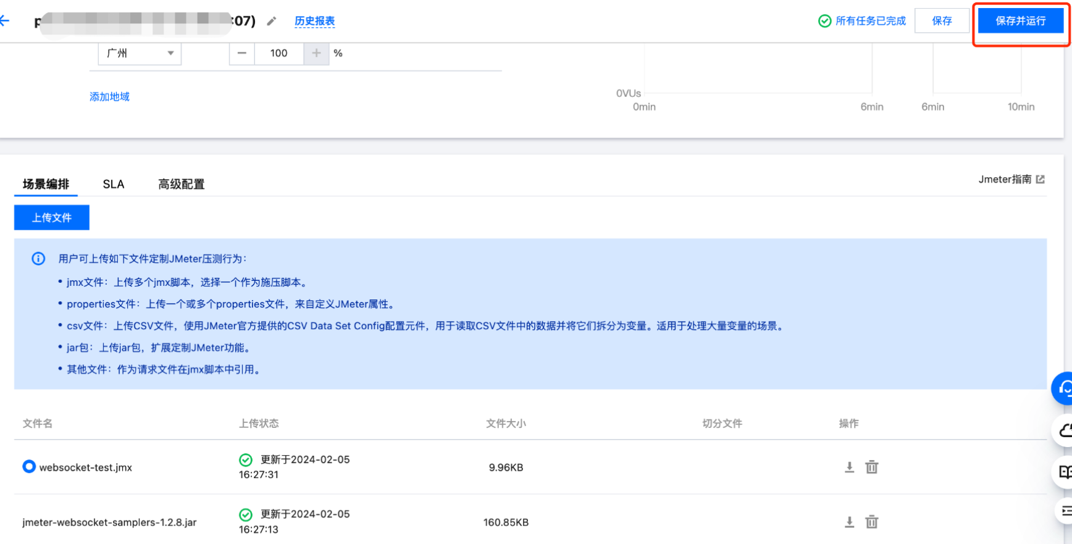Click the 上传文件 button

point(52,217)
